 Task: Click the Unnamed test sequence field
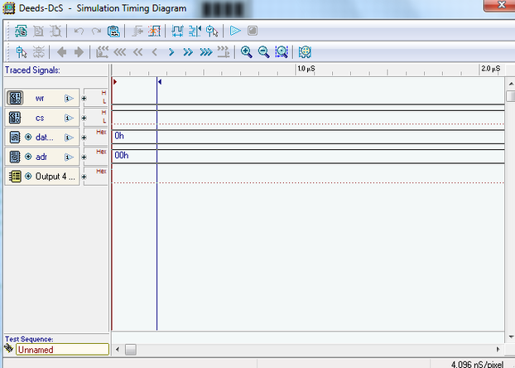(61, 350)
